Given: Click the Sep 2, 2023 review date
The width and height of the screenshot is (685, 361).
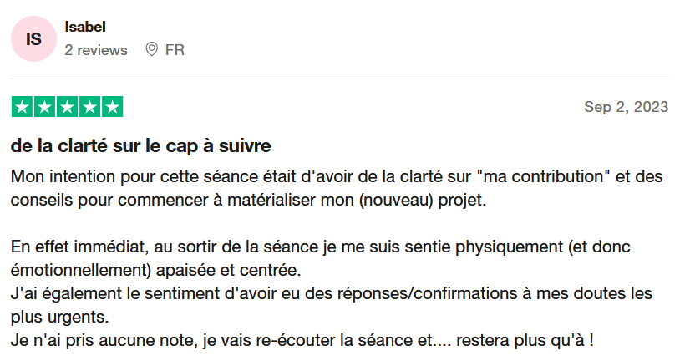Looking at the screenshot, I should [x=626, y=107].
